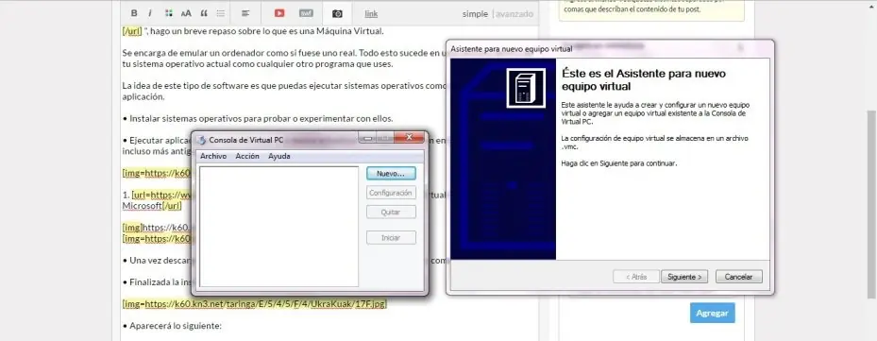Click Cancelar in the wizard
The height and width of the screenshot is (341, 877).
click(738, 277)
